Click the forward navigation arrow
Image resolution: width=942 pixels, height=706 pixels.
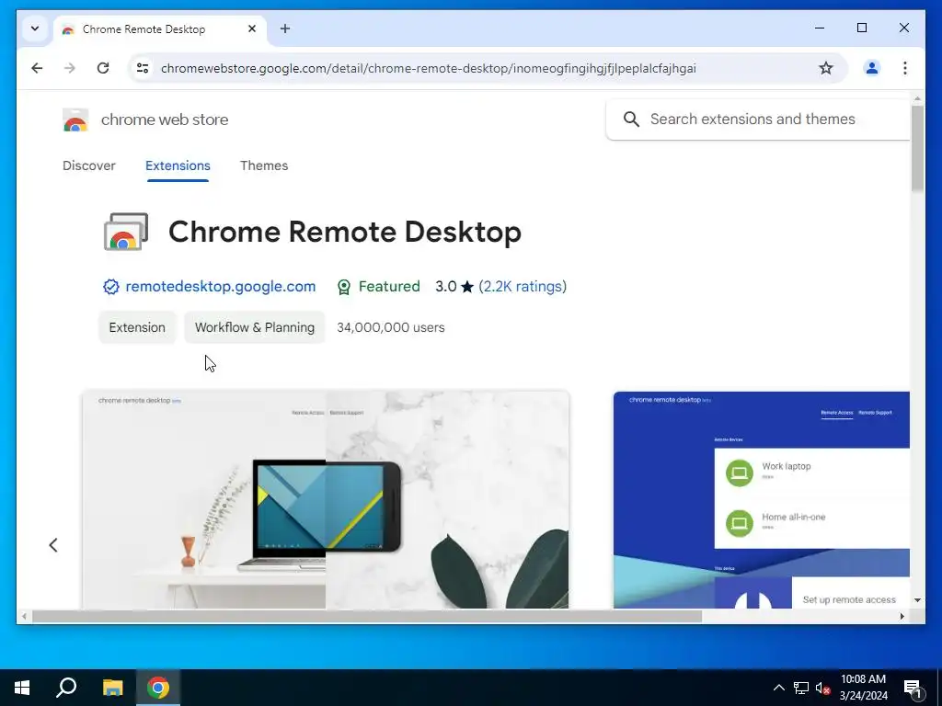pos(70,68)
